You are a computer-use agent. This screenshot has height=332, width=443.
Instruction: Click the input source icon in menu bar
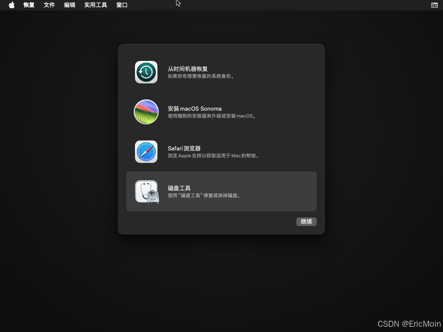point(434,5)
